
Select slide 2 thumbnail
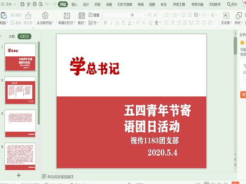20,90
